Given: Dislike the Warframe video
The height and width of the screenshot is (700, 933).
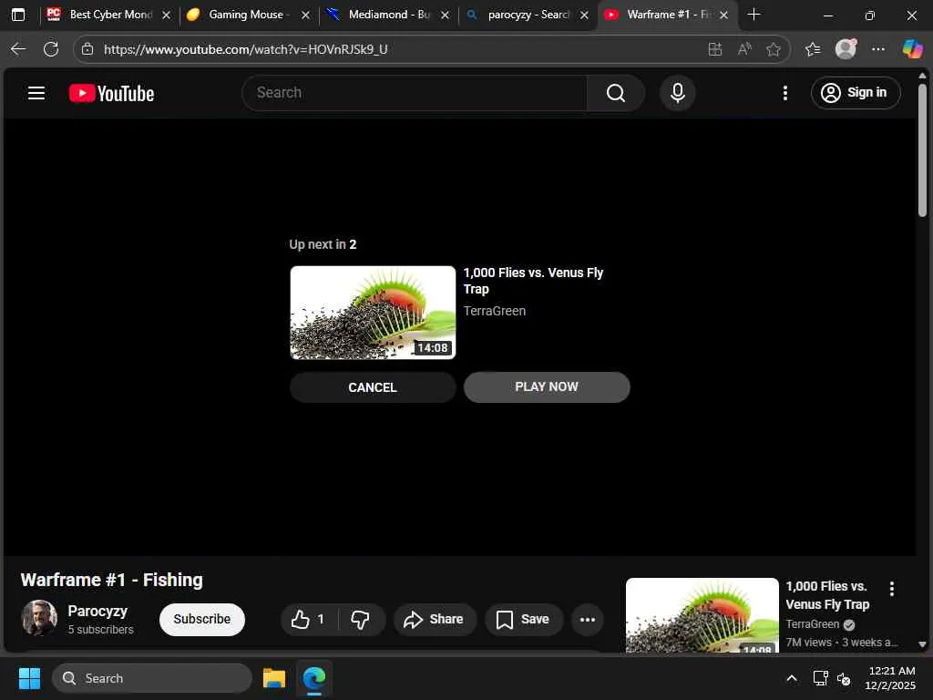Looking at the screenshot, I should point(361,620).
